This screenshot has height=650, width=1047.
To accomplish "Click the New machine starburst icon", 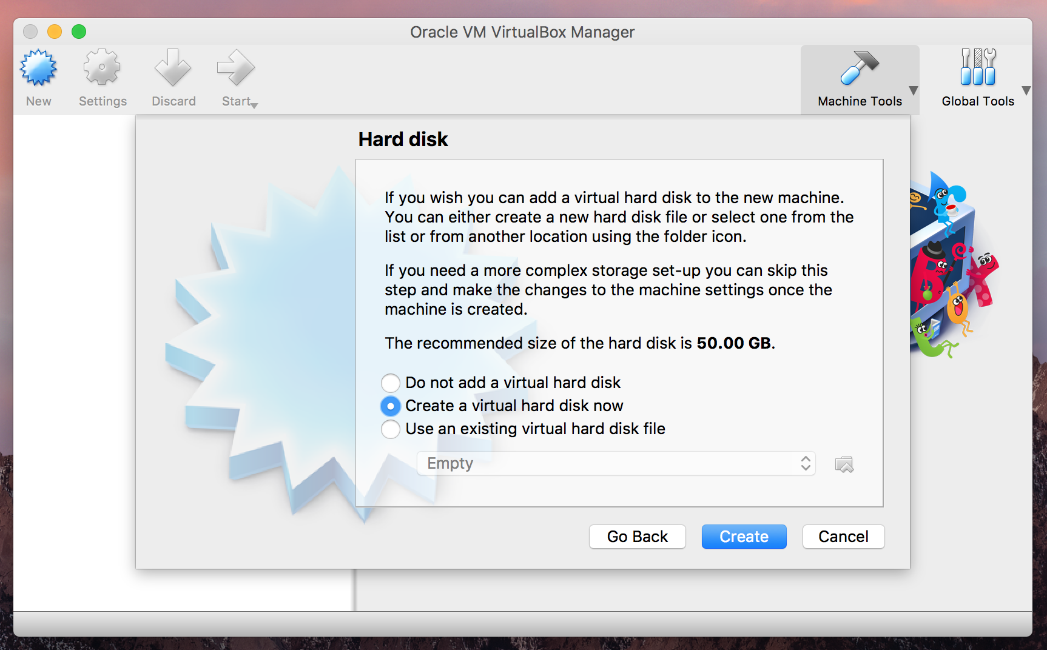I will click(x=38, y=67).
